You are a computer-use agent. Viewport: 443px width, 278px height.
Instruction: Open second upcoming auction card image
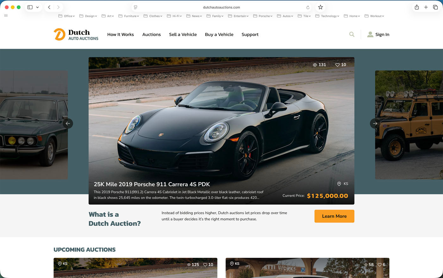[307, 268]
